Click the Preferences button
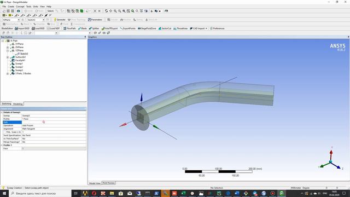 coord(217,28)
